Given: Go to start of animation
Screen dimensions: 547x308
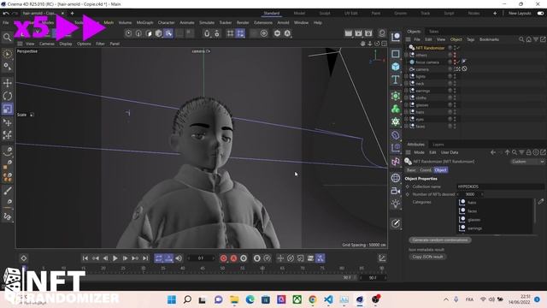Looking at the screenshot, I should click(85, 258).
